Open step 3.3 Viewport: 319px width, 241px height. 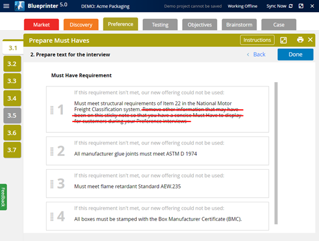pos(12,81)
